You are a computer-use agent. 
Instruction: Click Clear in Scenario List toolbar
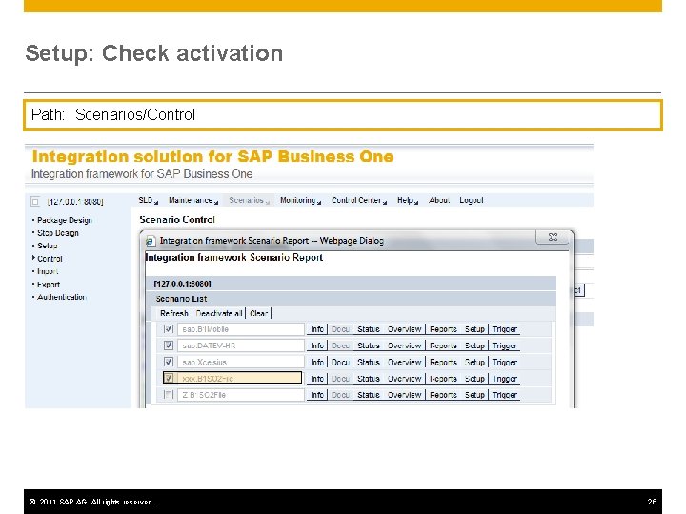[x=258, y=313]
